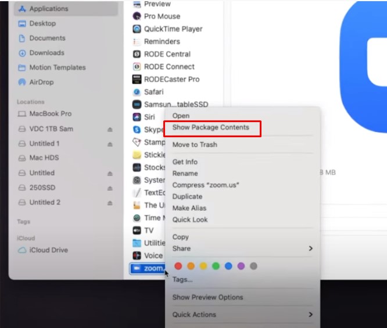Select the Skype app icon
This screenshot has width=387, height=328.
tap(137, 130)
